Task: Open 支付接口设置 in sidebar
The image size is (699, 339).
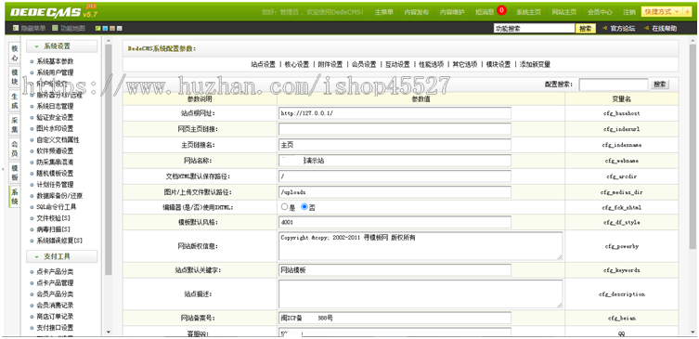Action: [x=55, y=328]
